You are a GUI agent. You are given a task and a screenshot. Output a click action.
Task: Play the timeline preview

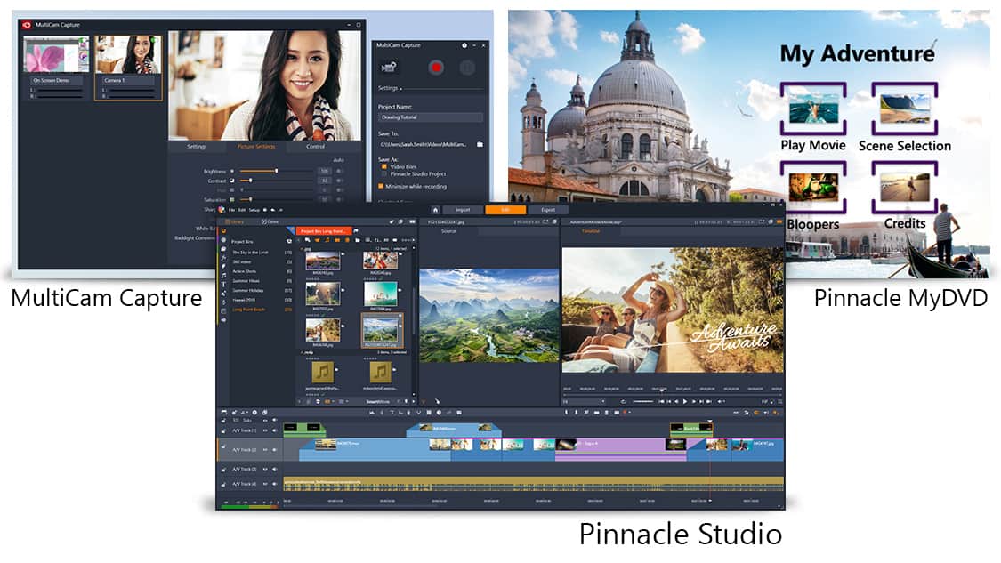(685, 401)
